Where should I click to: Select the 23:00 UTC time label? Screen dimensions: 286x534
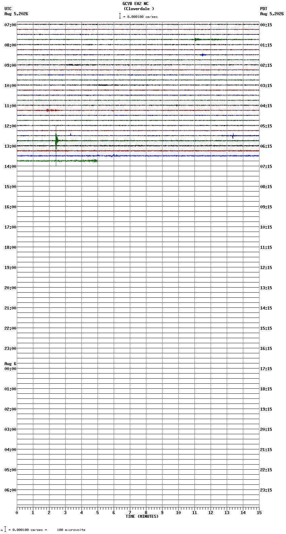[10, 349]
